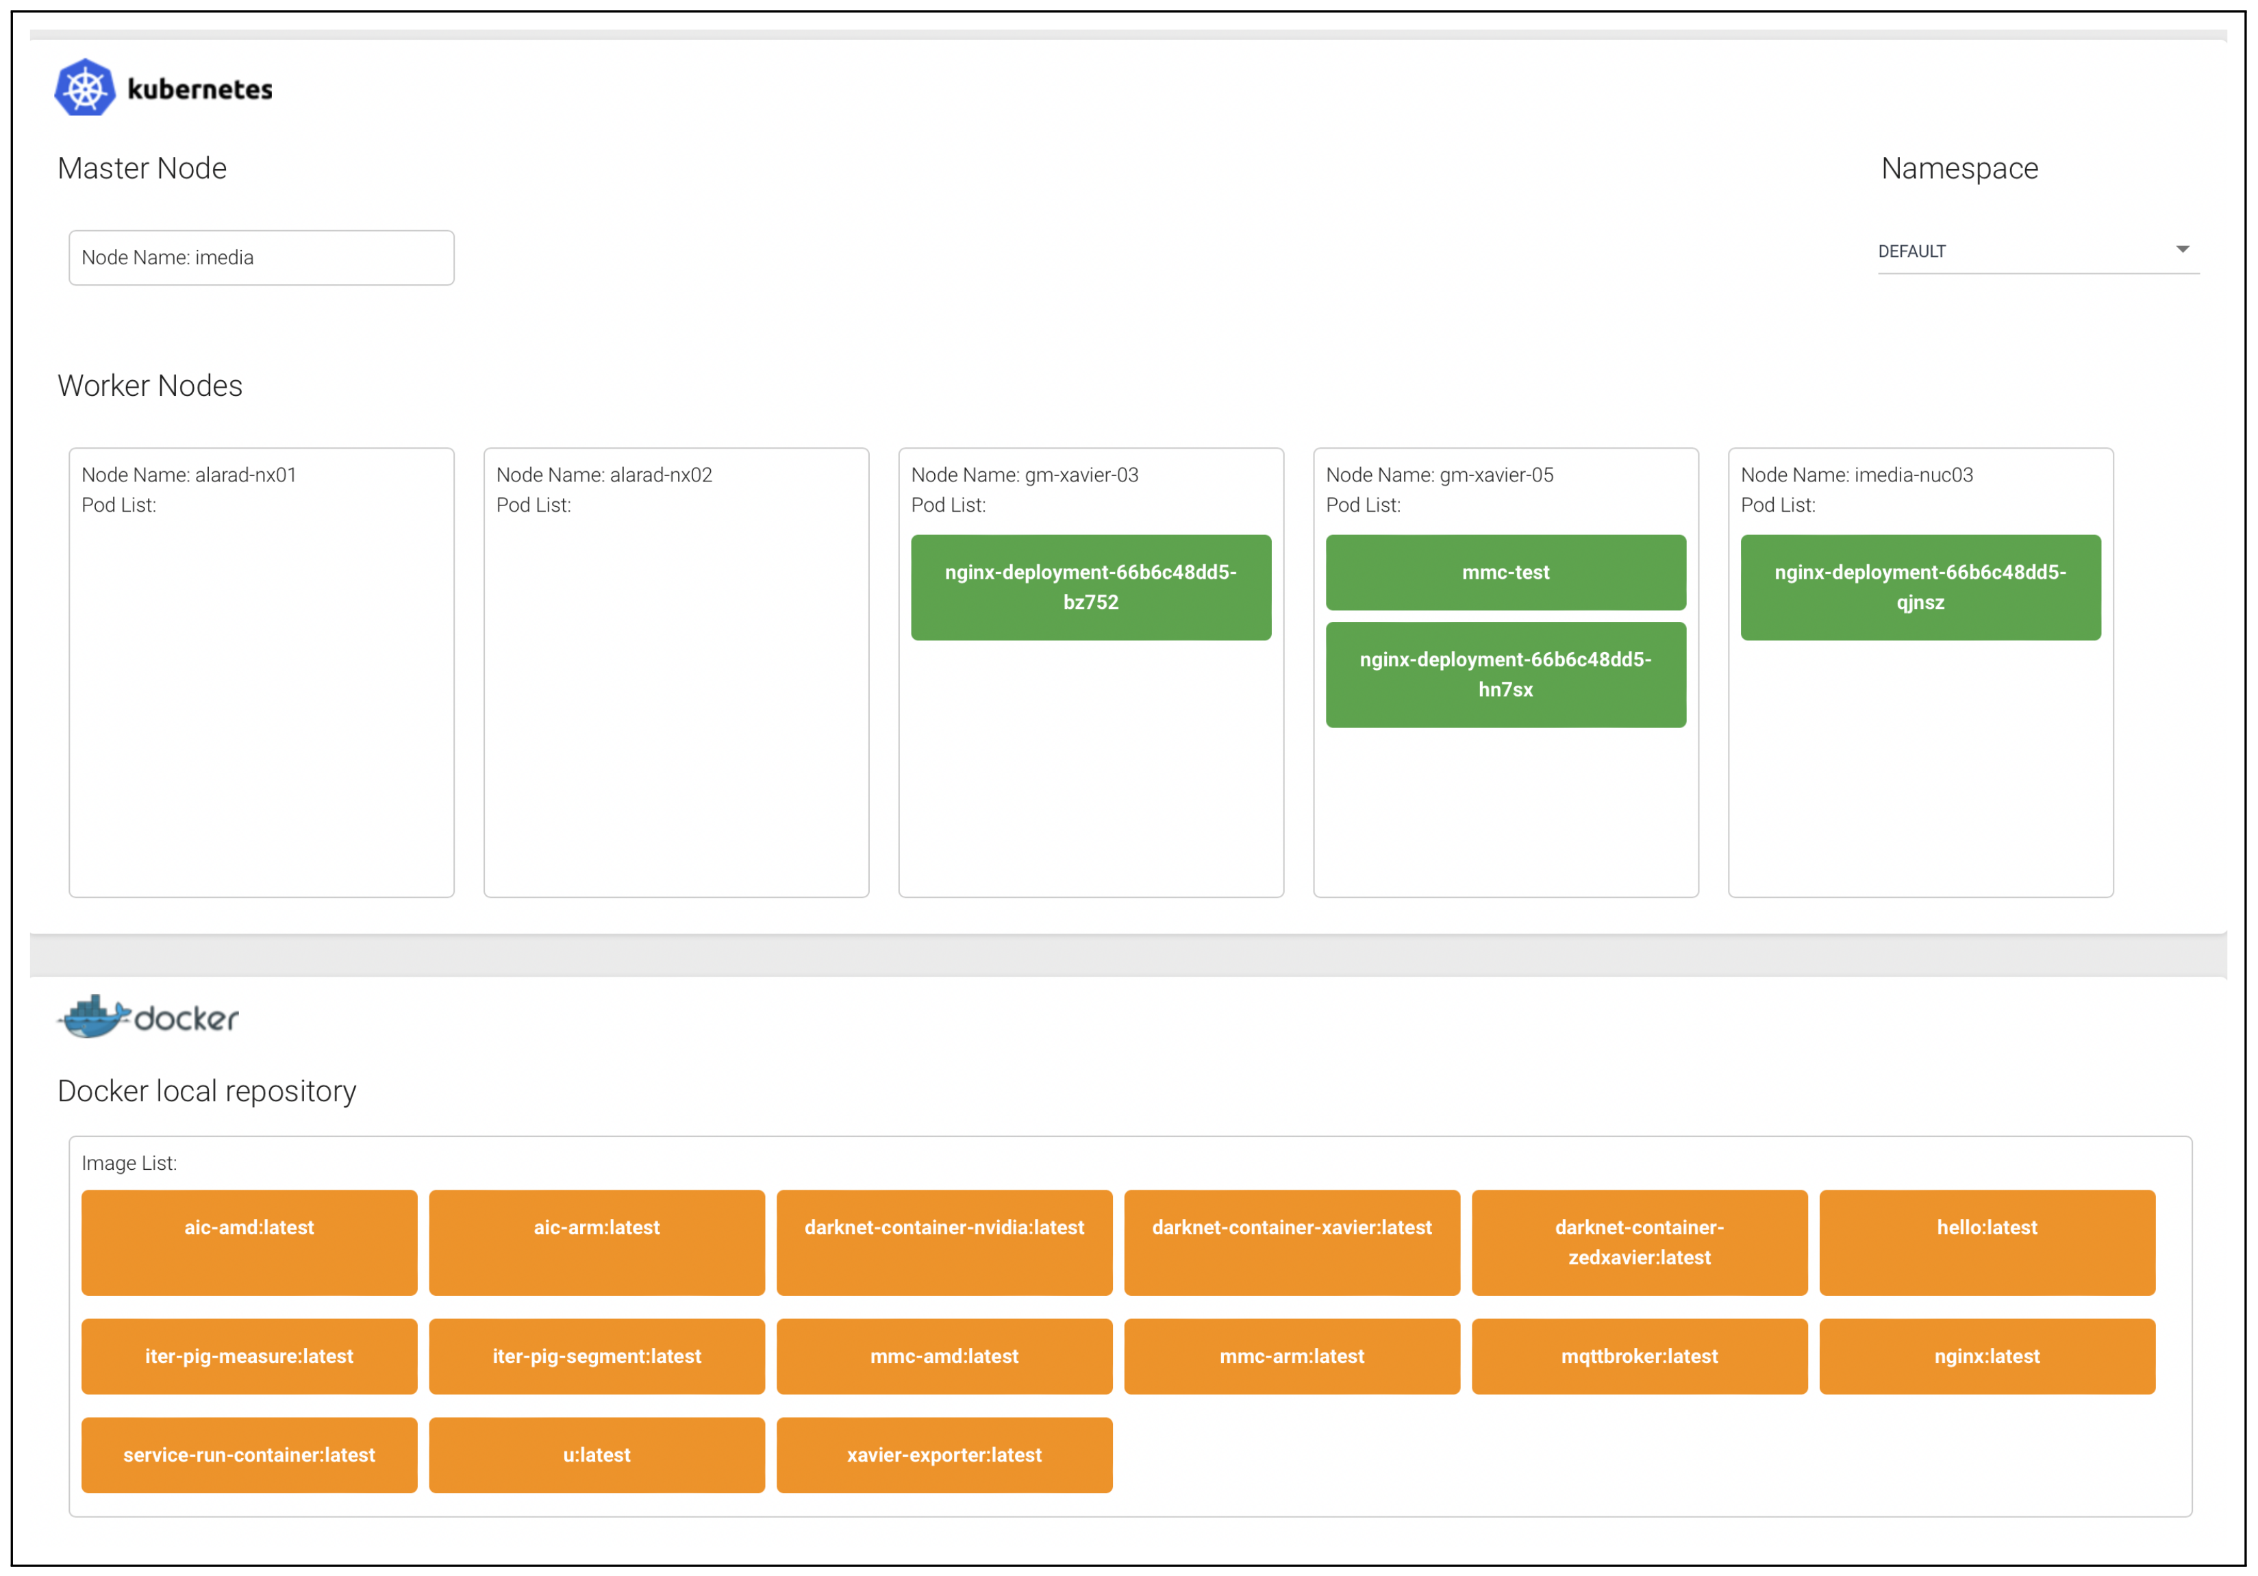Click the alarad-nx01 worker node card
Viewport: 2258px width, 1576px height.
coord(261,688)
